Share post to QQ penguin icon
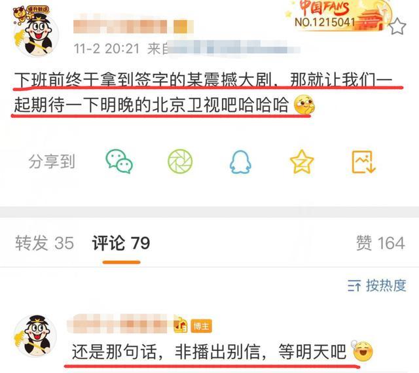The image size is (419, 373). [240, 162]
